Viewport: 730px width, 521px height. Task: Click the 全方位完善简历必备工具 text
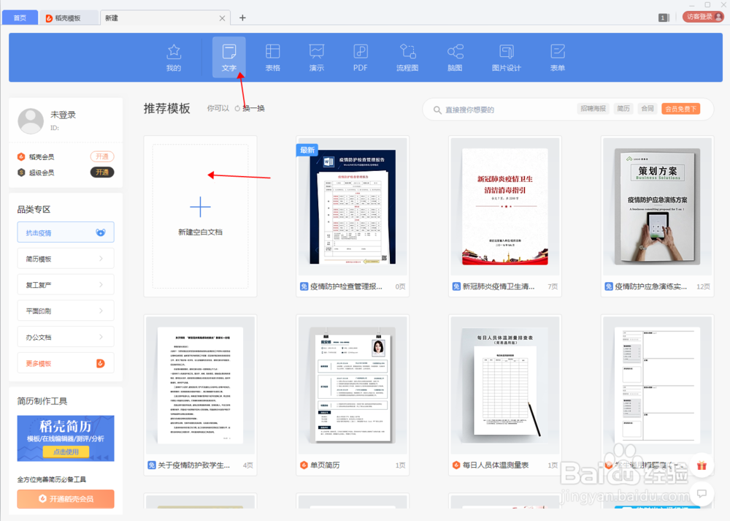52,479
